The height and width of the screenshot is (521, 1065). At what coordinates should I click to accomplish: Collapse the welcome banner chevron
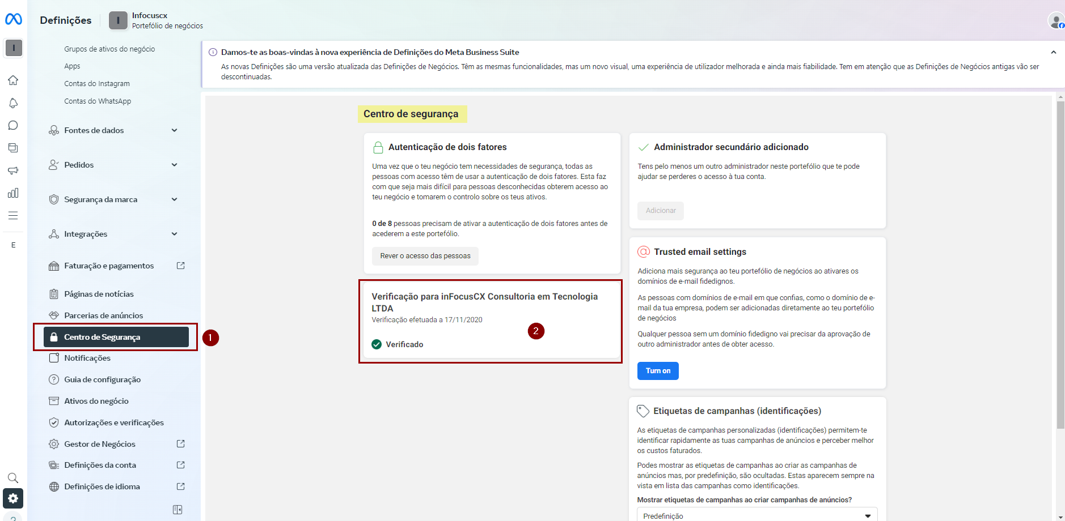point(1053,52)
